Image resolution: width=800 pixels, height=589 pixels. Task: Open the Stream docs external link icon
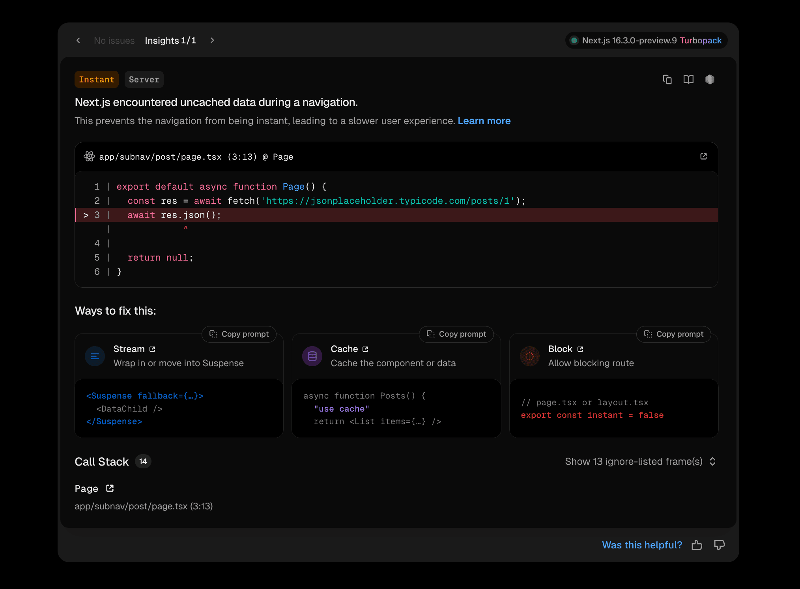click(152, 349)
